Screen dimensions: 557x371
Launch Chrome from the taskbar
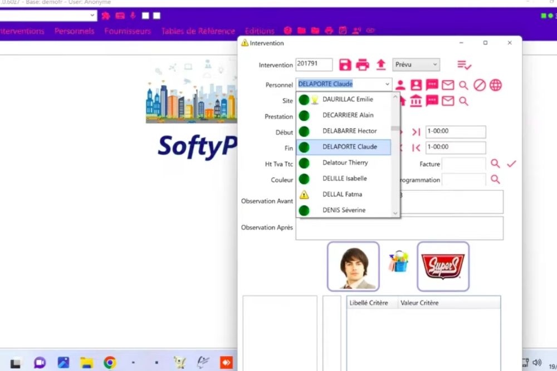pyautogui.click(x=110, y=362)
